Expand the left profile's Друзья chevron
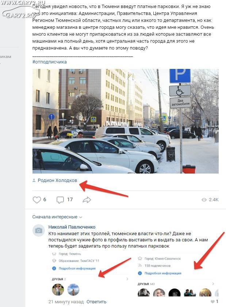 127,279
